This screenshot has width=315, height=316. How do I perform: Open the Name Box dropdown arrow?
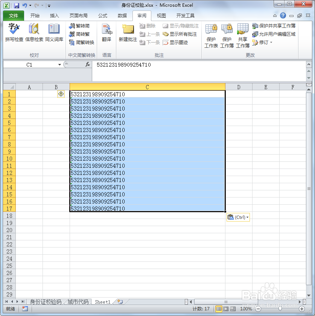pyautogui.click(x=59, y=65)
